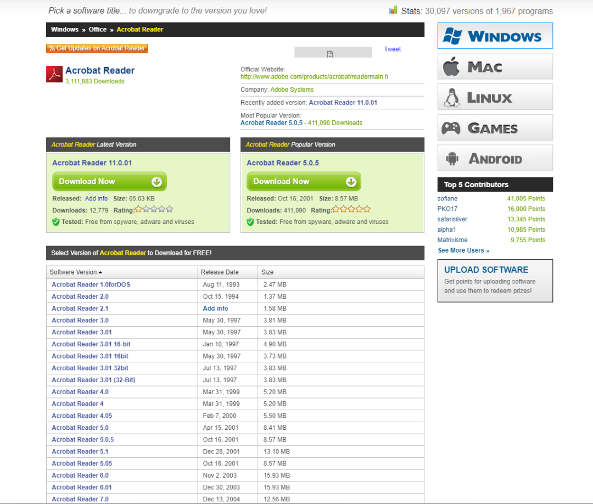Image resolution: width=593 pixels, height=504 pixels.
Task: Click the 3,111,883 Downloads text
Action: (x=95, y=81)
